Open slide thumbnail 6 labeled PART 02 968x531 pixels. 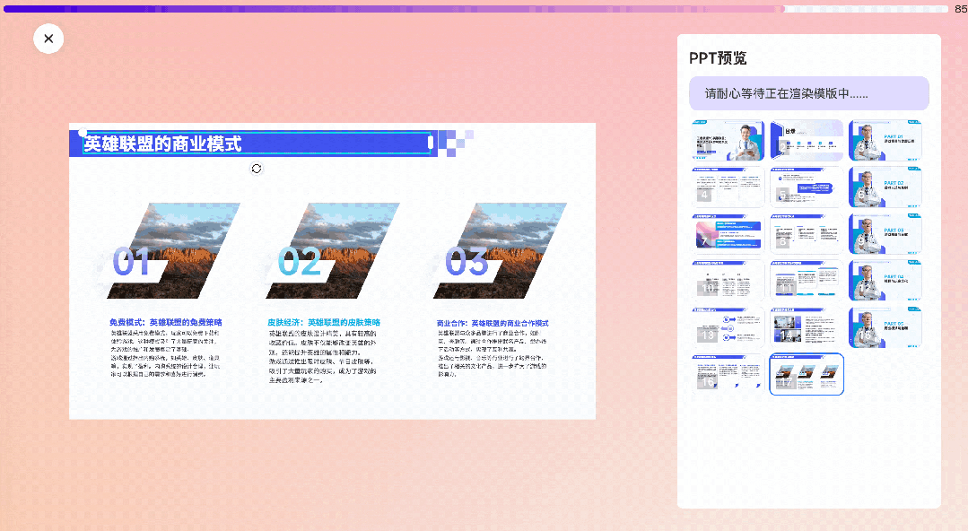coord(885,187)
